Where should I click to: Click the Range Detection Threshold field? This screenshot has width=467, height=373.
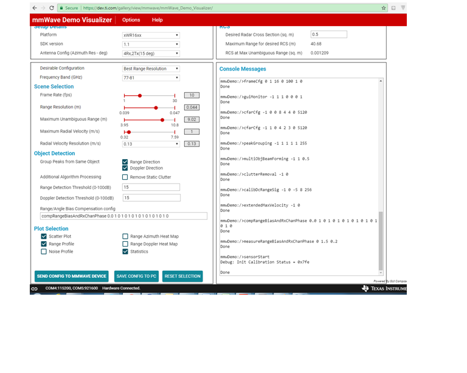click(x=151, y=187)
